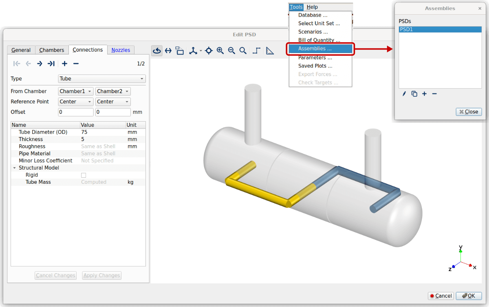Click the zoom fit magnifier icon
The height and width of the screenshot is (307, 489).
click(243, 50)
